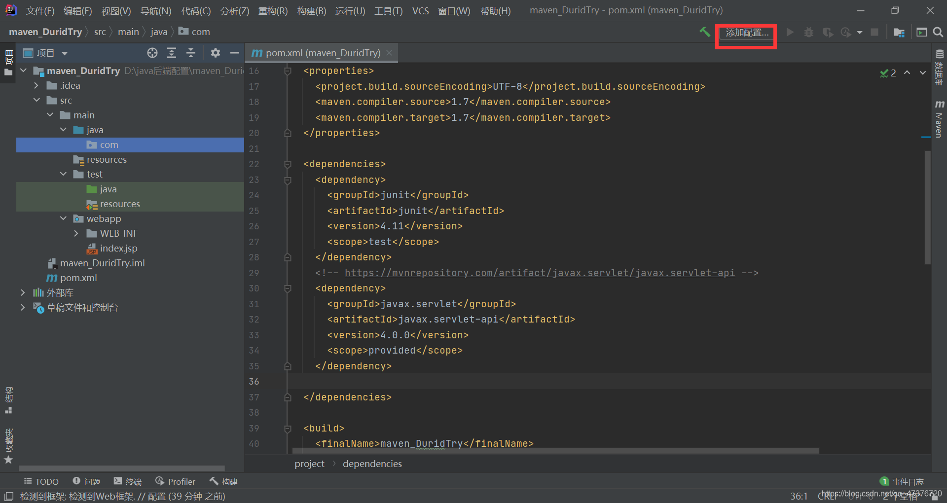Fold the properties block at line 16

pyautogui.click(x=288, y=71)
